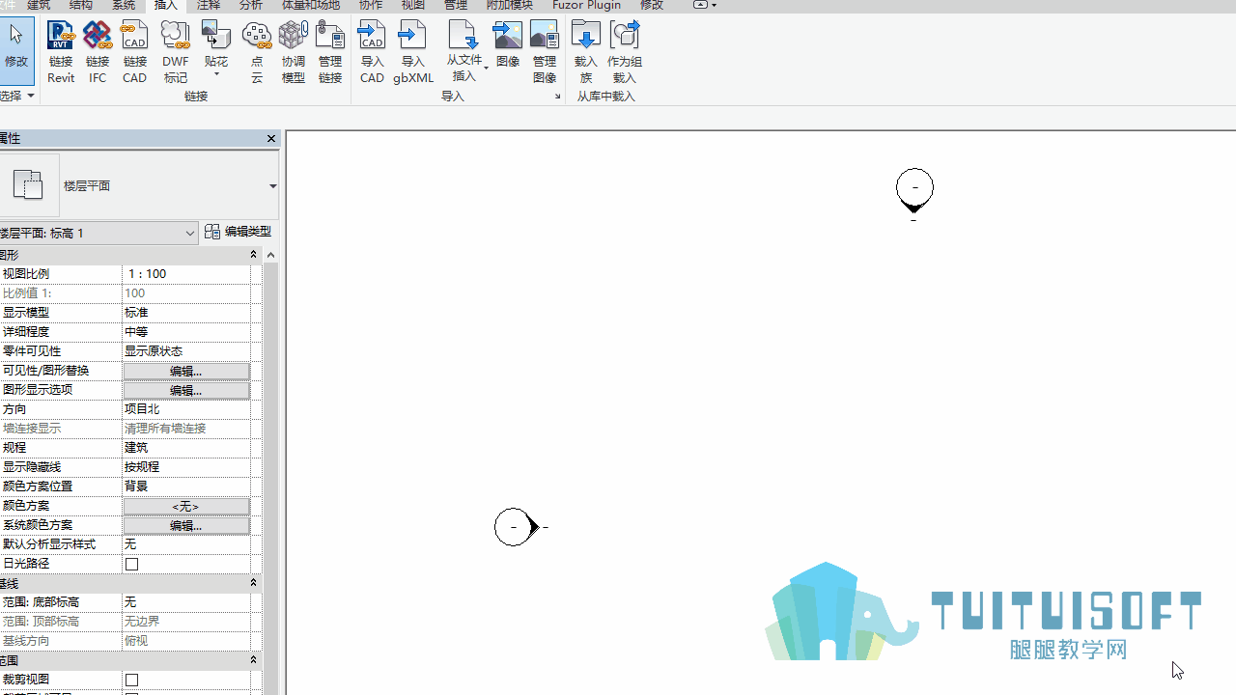This screenshot has width=1236, height=695.
Task: Click the 编辑类型 button
Action: click(239, 232)
